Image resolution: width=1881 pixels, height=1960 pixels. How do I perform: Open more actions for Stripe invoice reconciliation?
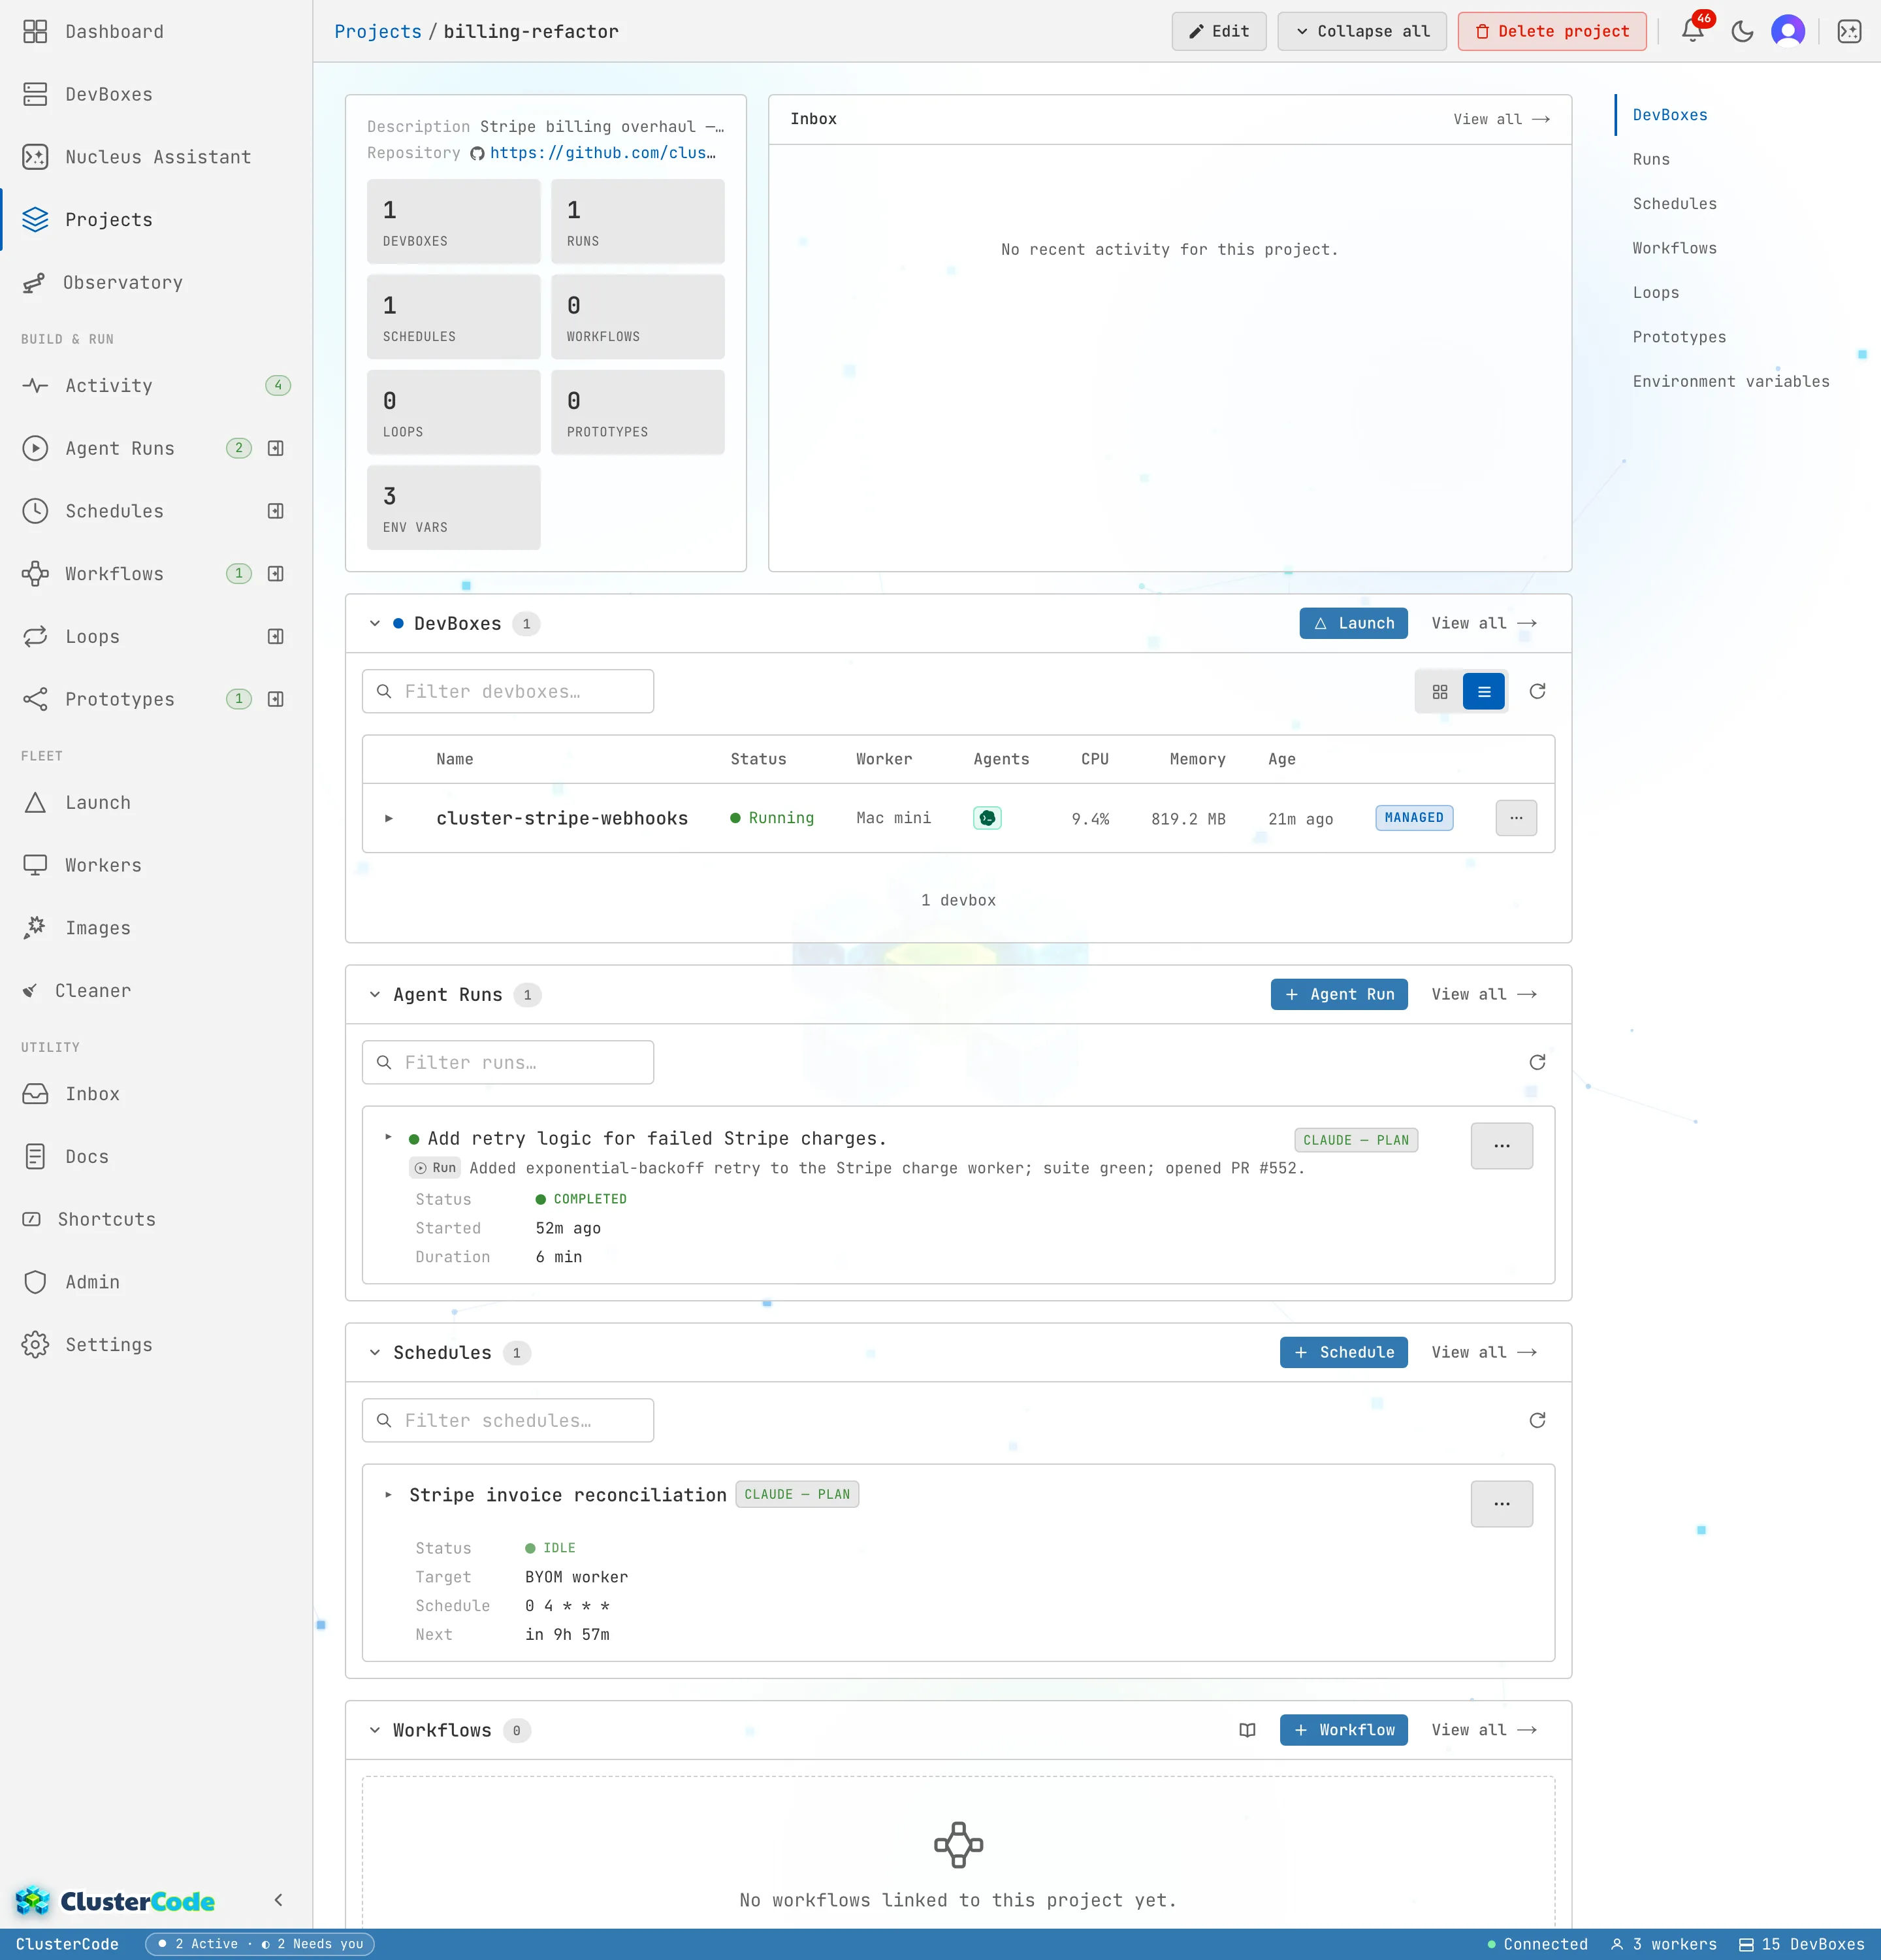(1501, 1504)
